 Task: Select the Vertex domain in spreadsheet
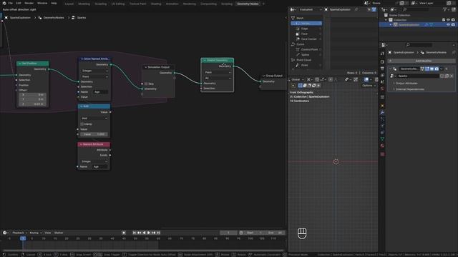click(x=306, y=24)
